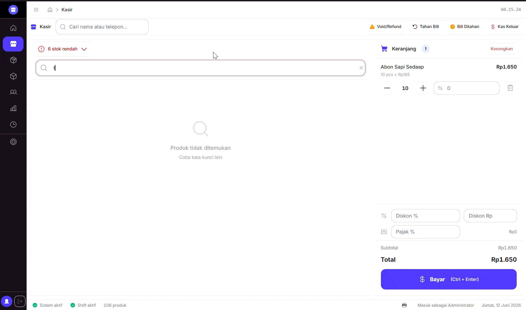Screen dimensions: 526x310
Task: Click the Diskon Rp input field
Action: 490,216
